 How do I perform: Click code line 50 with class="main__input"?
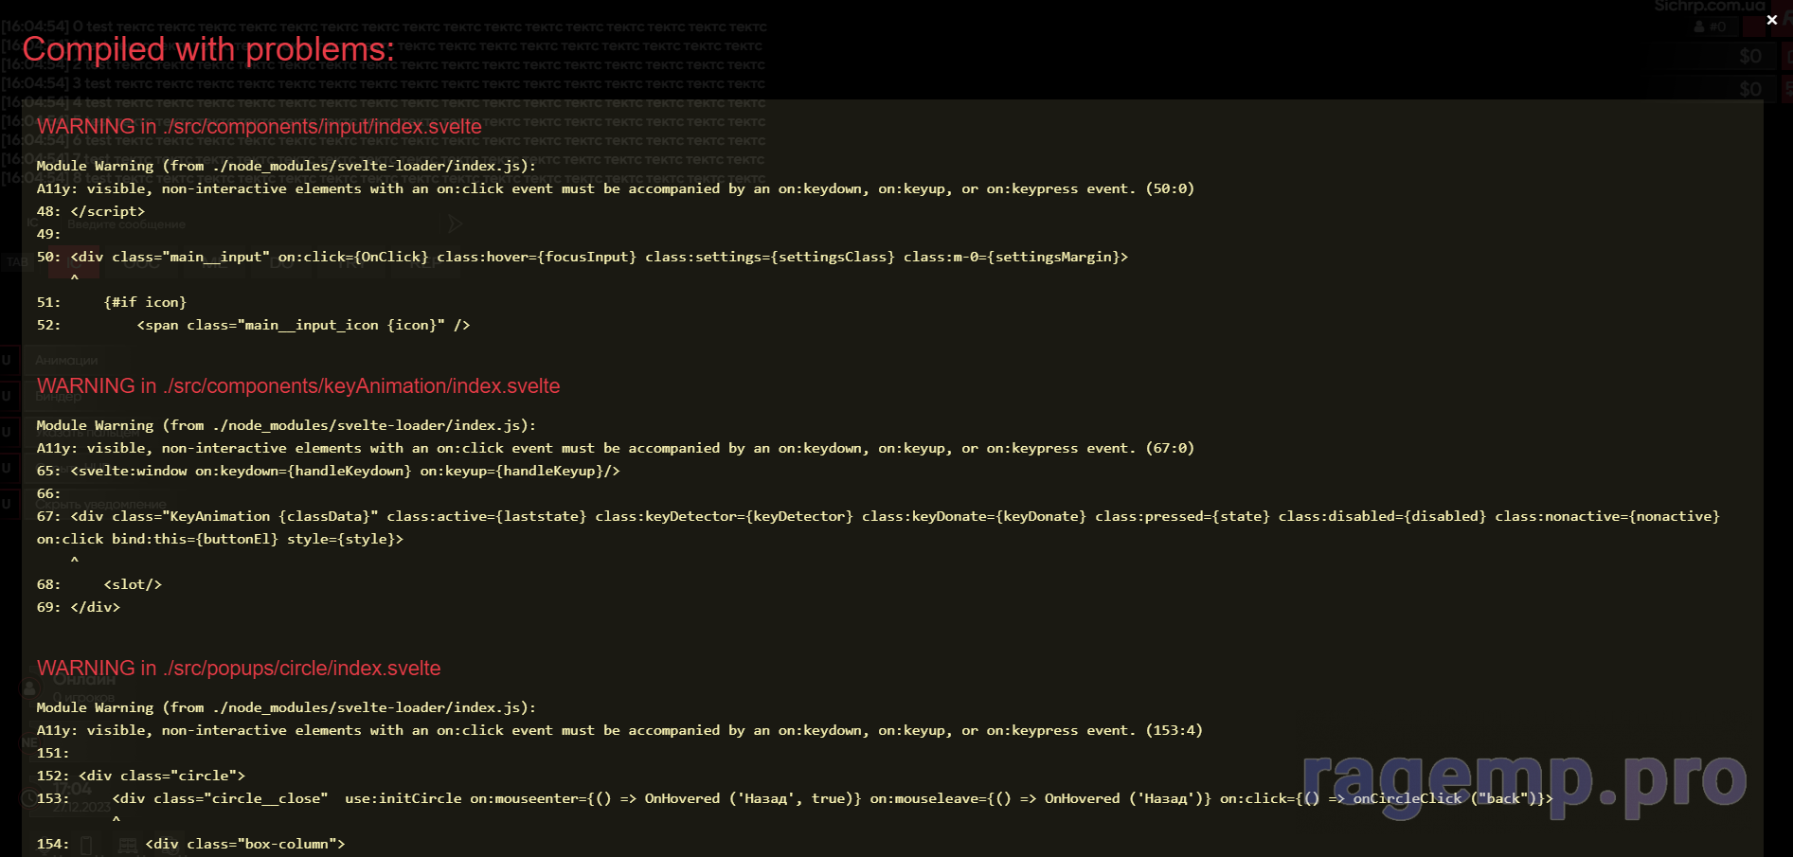pyautogui.click(x=583, y=257)
